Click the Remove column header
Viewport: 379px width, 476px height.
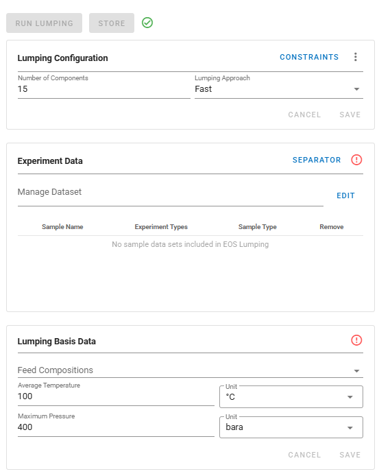pyautogui.click(x=331, y=227)
